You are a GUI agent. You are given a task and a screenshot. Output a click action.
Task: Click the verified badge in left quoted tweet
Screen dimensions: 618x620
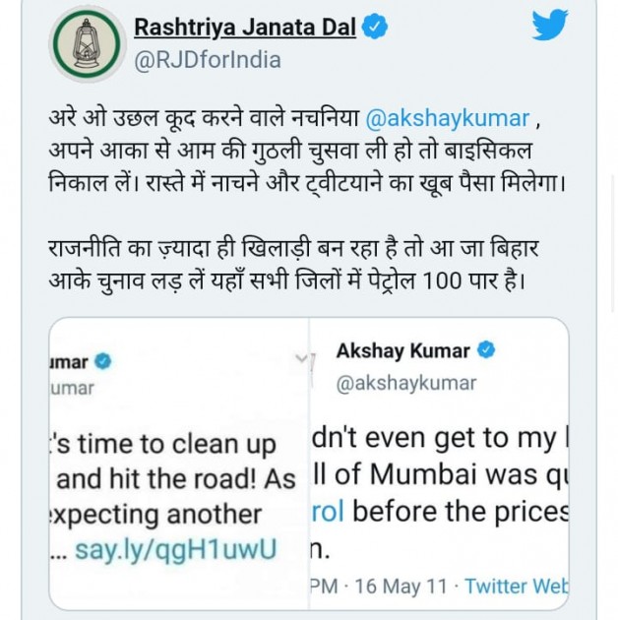pyautogui.click(x=103, y=361)
